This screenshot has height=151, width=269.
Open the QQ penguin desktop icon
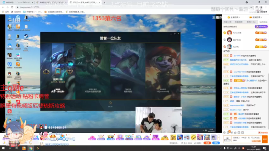coord(9,74)
